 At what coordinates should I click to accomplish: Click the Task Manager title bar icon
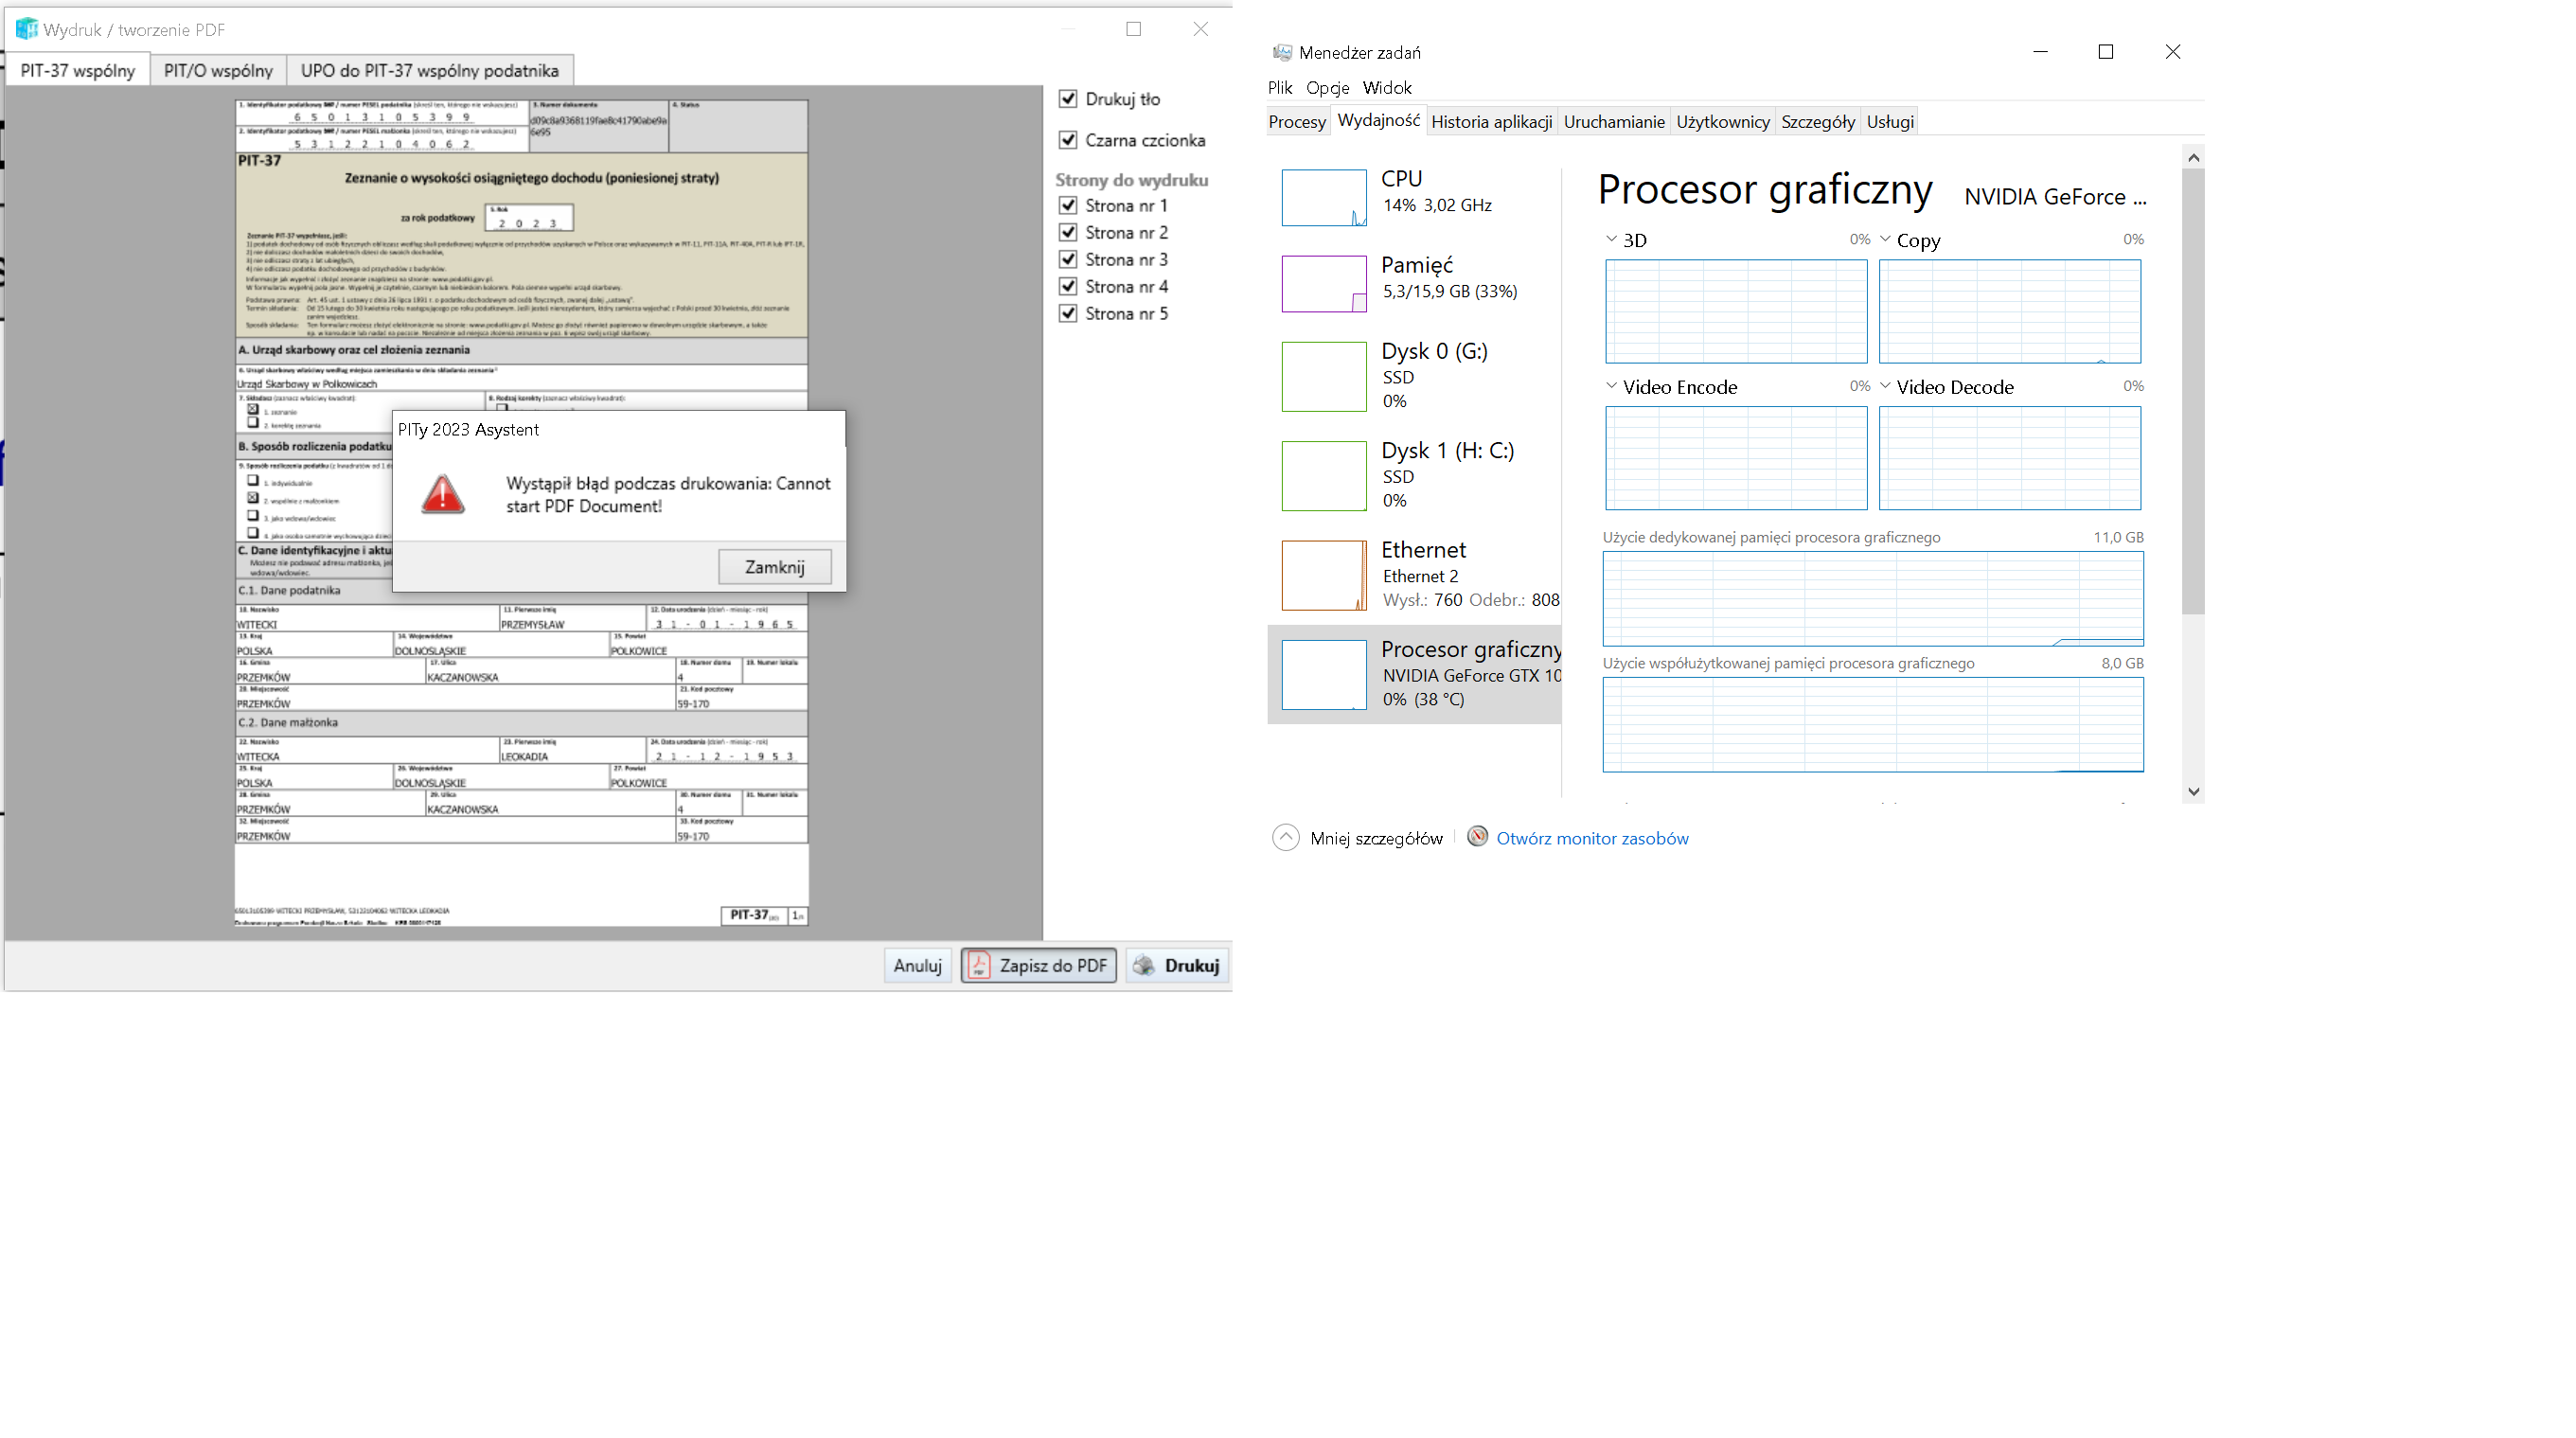pyautogui.click(x=1281, y=52)
